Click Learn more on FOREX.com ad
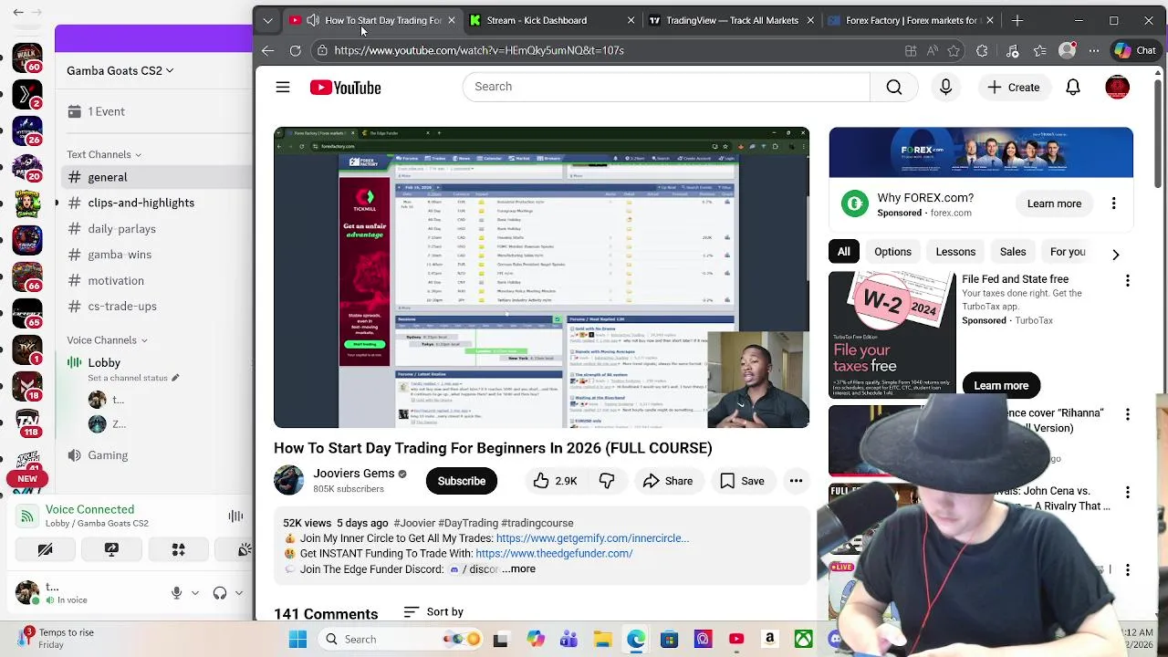 click(x=1054, y=203)
